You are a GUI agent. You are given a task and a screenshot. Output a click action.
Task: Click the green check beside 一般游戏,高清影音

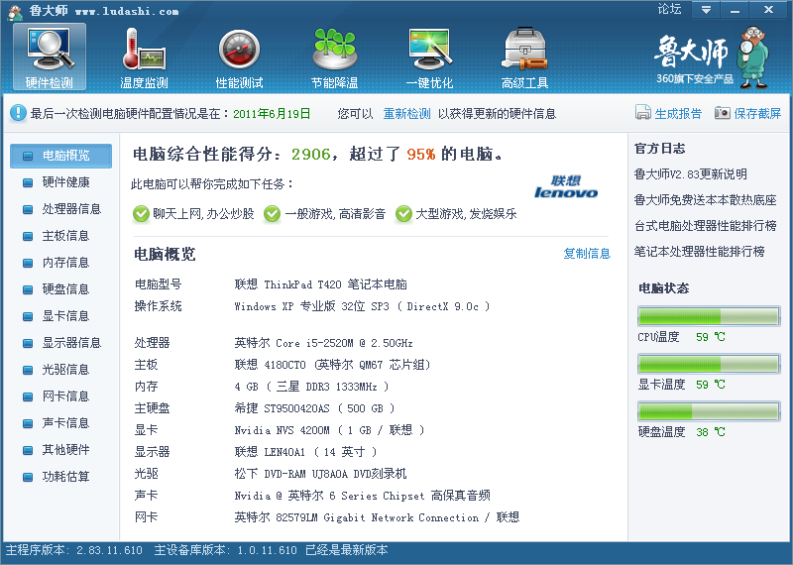pyautogui.click(x=272, y=214)
